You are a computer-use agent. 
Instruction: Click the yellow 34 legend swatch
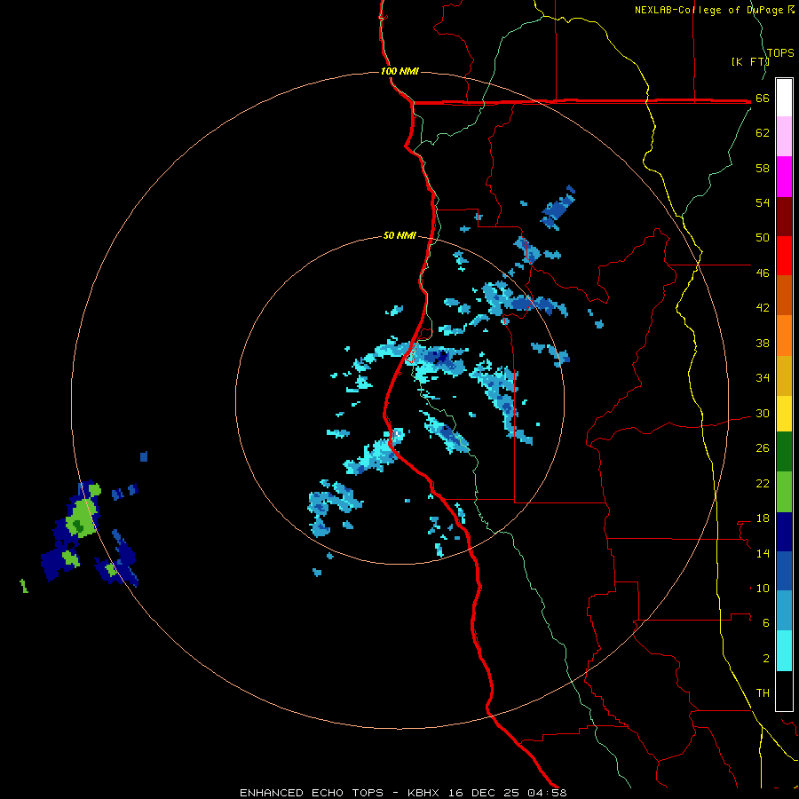coord(784,414)
